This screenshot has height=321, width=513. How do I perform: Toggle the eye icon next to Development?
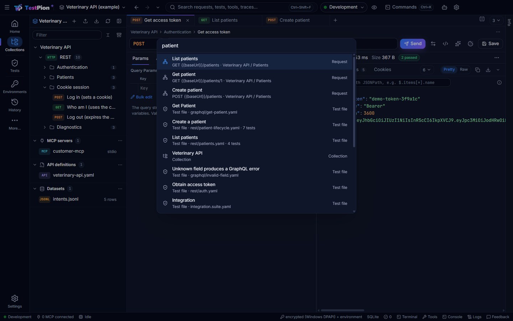coord(374,7)
